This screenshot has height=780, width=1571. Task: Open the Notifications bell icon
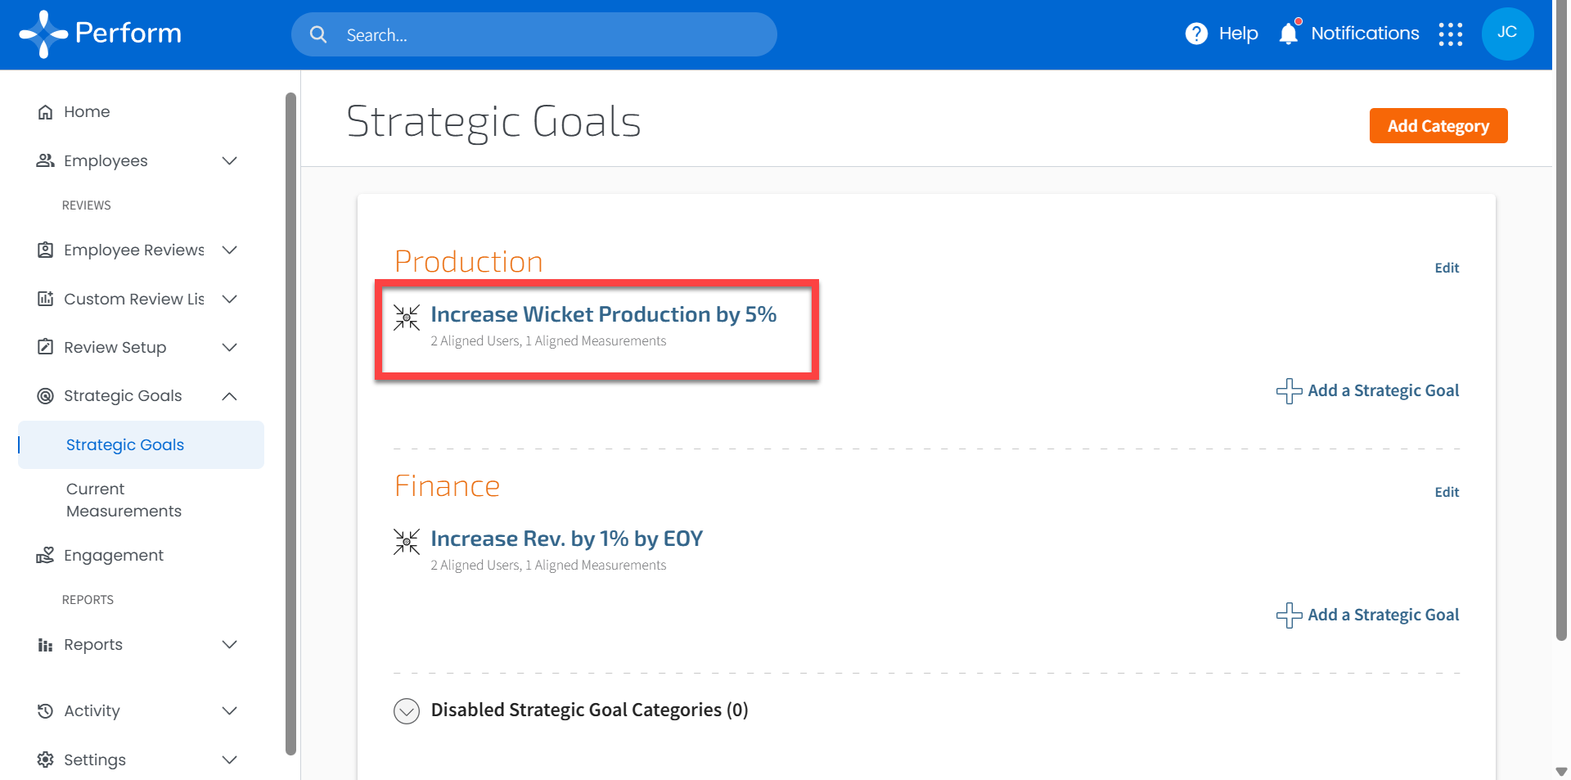point(1289,34)
